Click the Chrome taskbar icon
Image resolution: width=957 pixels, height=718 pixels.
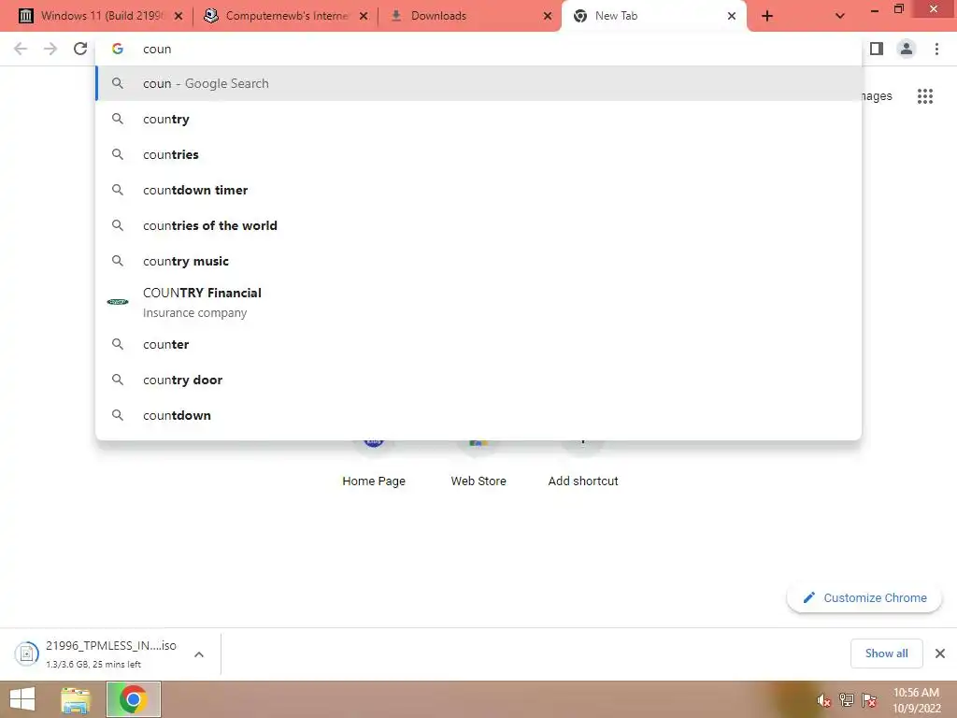click(x=133, y=699)
